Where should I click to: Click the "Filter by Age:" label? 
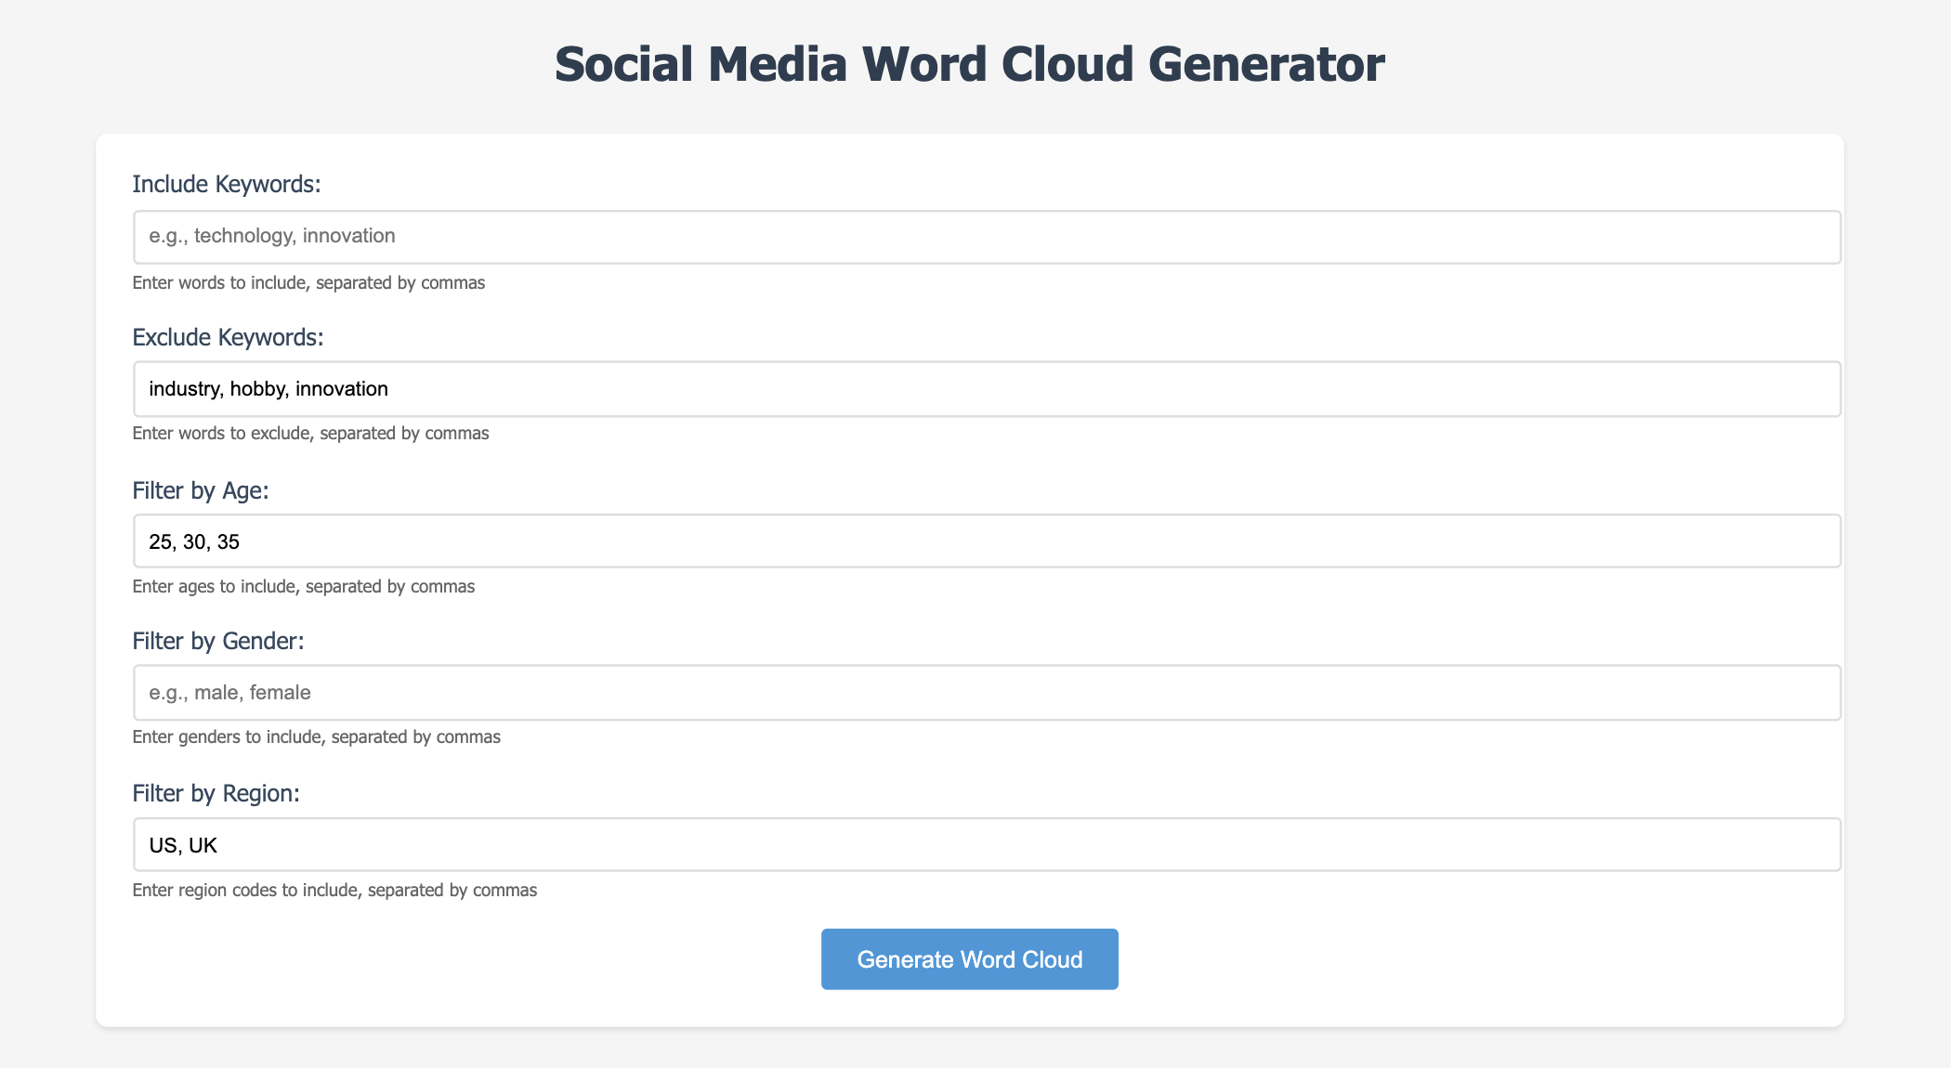(x=201, y=490)
